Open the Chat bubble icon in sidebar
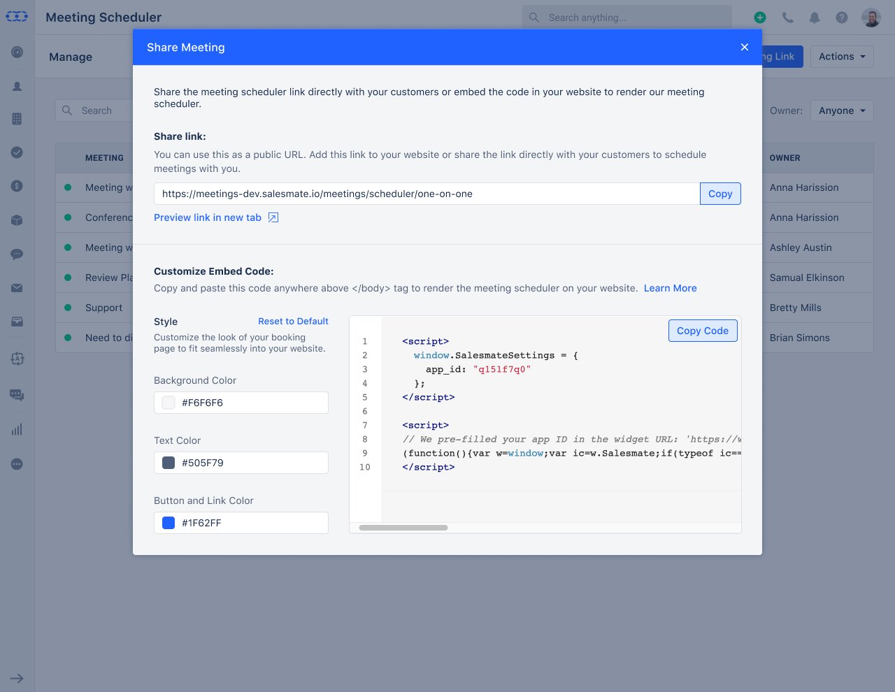The width and height of the screenshot is (895, 692). 17,254
